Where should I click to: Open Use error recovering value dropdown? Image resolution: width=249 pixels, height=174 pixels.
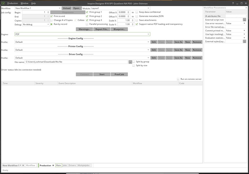(x=245, y=23)
